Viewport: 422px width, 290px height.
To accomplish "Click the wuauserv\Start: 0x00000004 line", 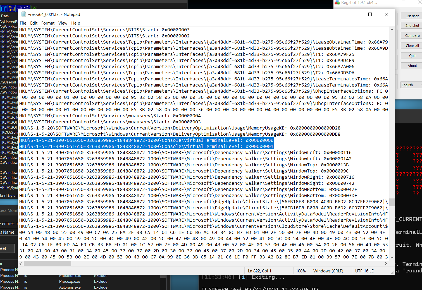I will (x=110, y=116).
